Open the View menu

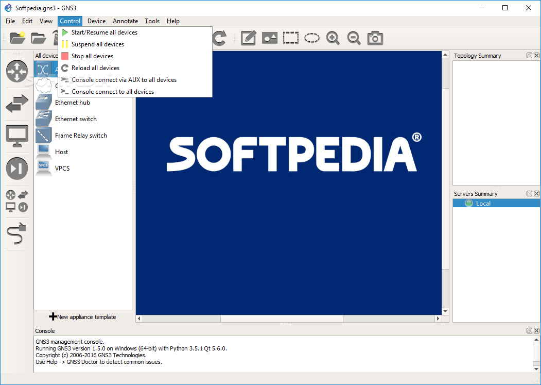[46, 21]
